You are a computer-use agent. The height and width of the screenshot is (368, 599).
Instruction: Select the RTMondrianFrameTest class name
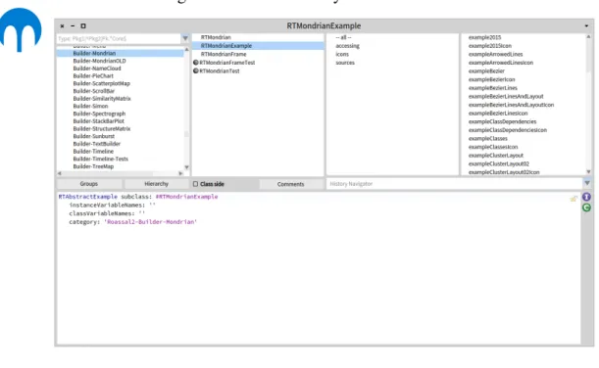[226, 63]
